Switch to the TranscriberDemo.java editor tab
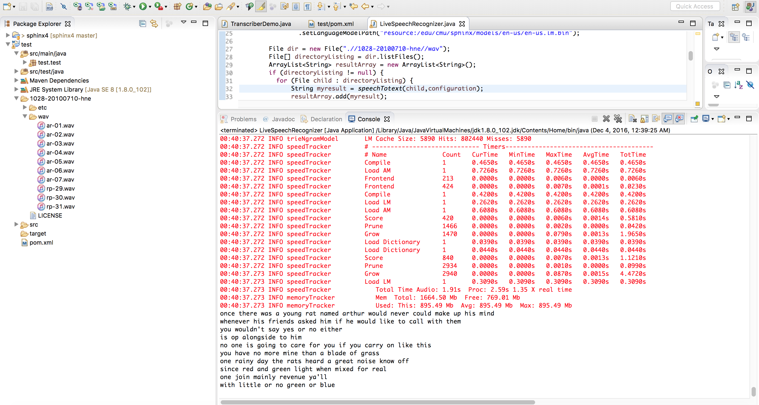 click(x=260, y=24)
